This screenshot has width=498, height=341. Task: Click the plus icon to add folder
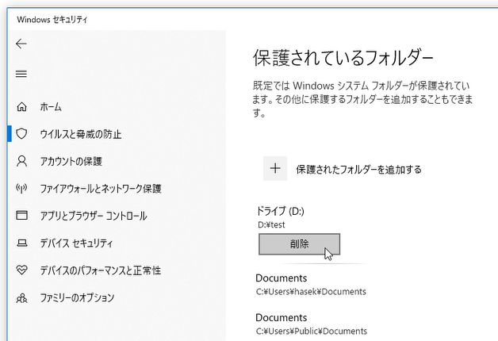coord(275,168)
